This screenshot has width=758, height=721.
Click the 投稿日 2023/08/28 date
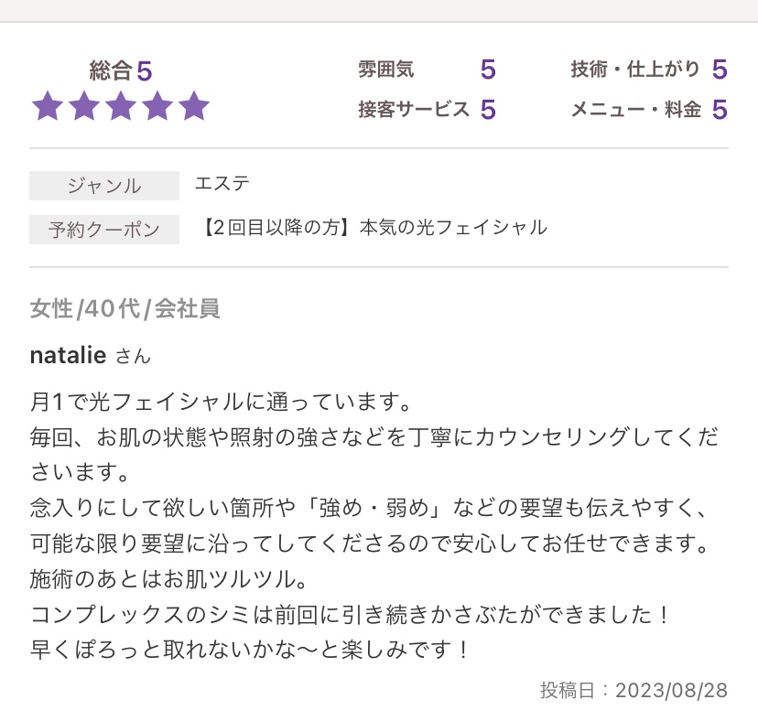pyautogui.click(x=633, y=691)
